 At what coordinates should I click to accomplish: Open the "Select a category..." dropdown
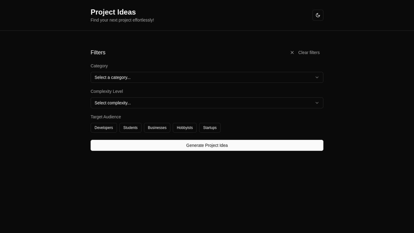point(204,77)
